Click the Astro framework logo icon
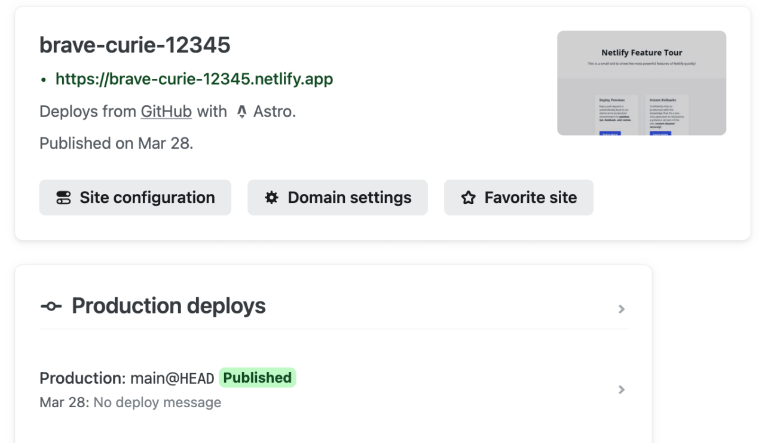 (x=241, y=111)
